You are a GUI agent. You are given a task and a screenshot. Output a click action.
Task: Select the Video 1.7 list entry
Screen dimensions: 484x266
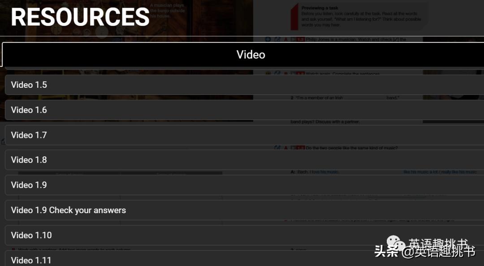[245, 135]
